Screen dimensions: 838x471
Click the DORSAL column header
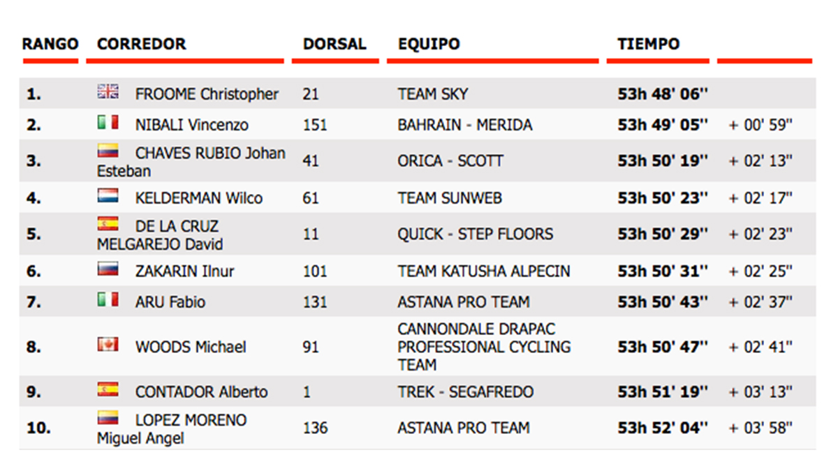point(335,44)
